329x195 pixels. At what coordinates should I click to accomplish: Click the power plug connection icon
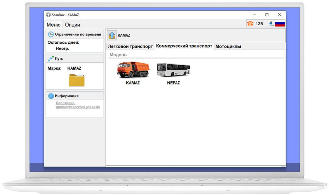[x=271, y=24]
